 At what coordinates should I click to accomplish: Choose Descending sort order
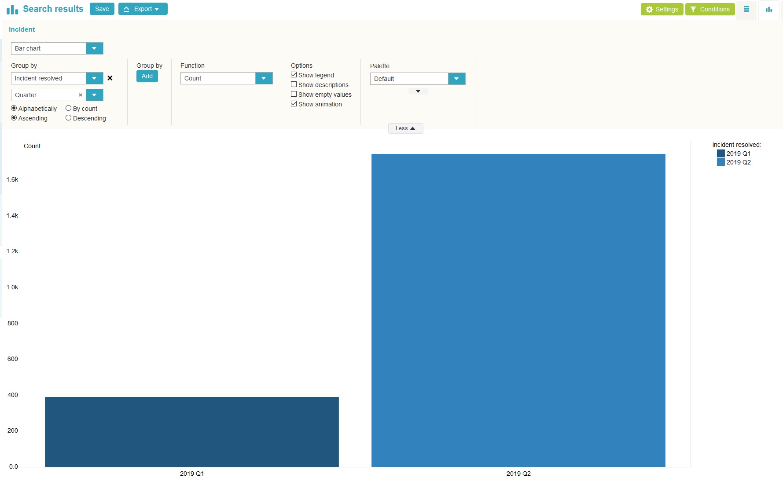tap(68, 118)
